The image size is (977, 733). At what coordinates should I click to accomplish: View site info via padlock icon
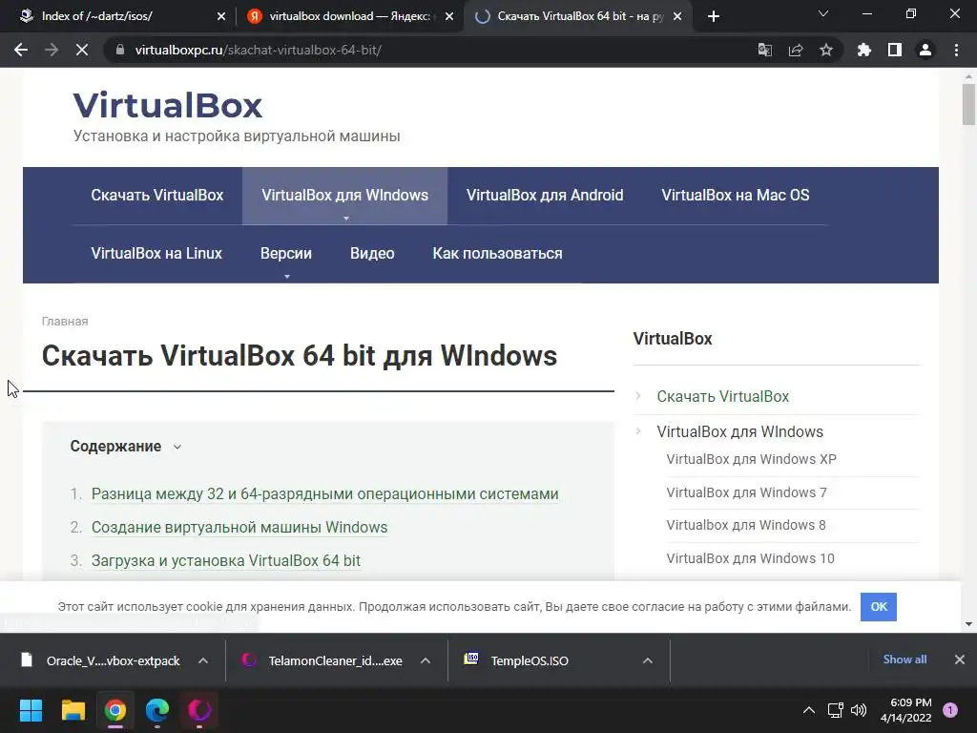(119, 50)
